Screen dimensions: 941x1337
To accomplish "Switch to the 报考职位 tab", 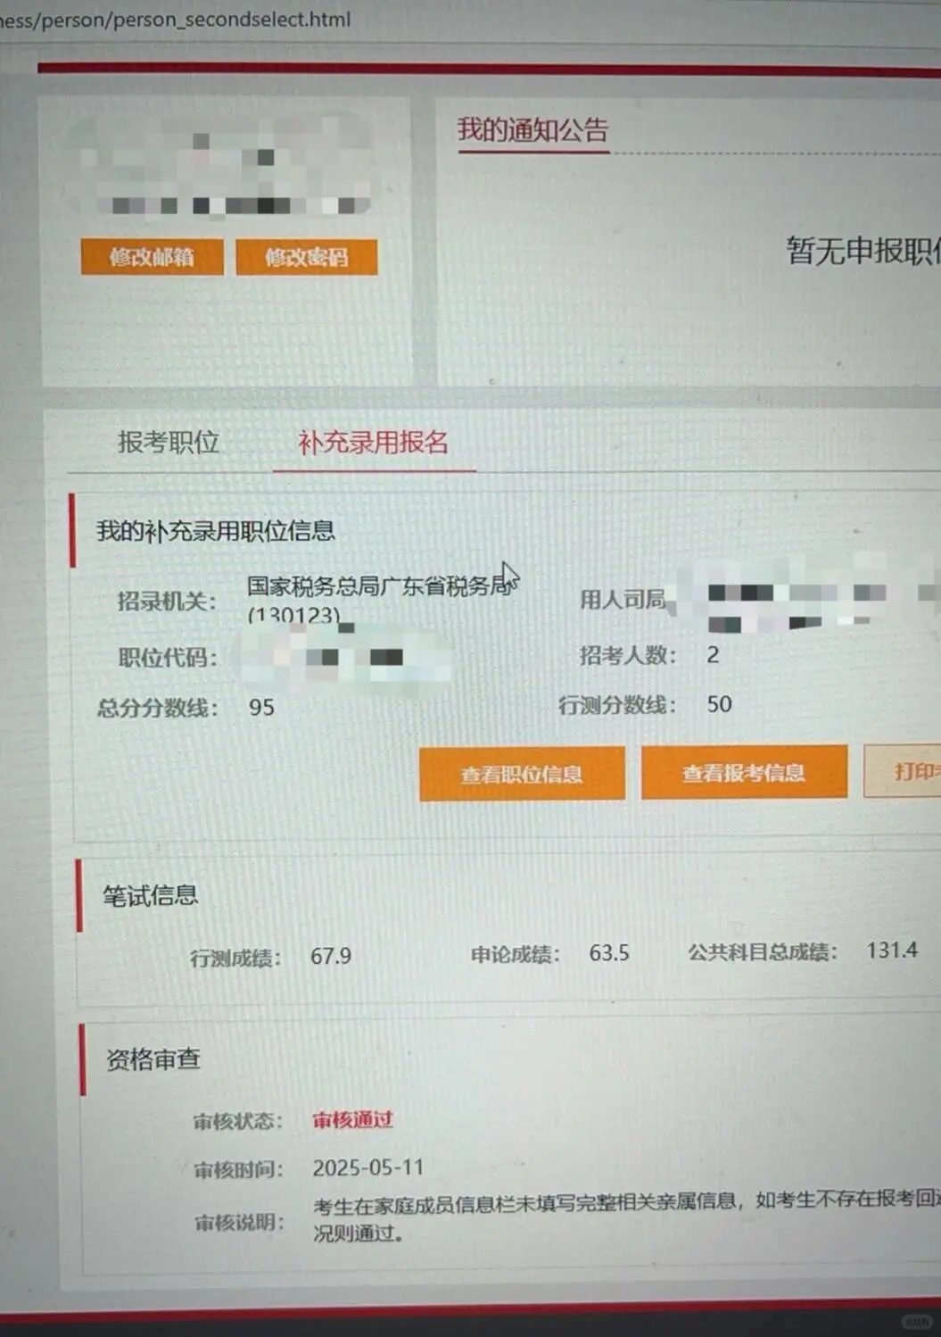I will pos(169,442).
